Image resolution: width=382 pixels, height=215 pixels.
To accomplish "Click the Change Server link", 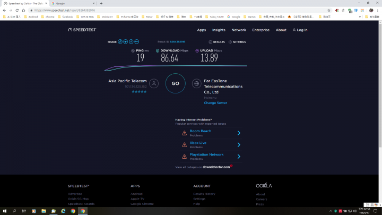I will pos(215,103).
